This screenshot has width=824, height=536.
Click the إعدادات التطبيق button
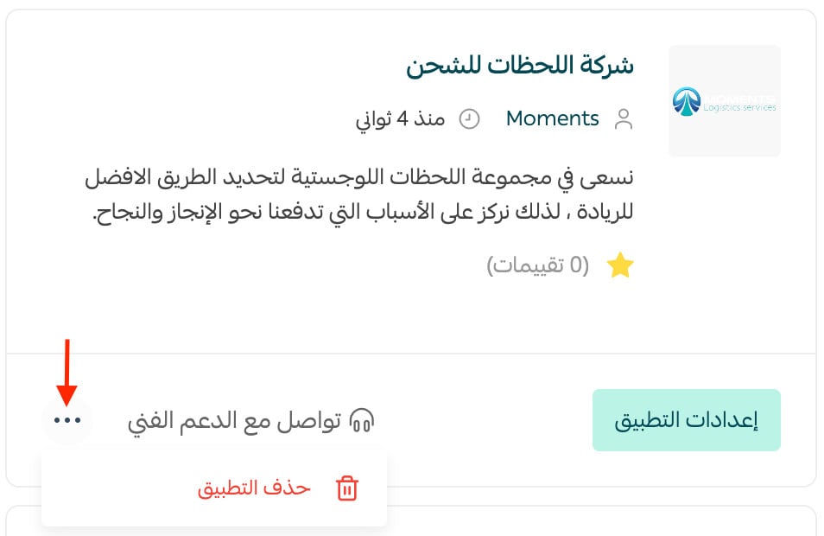[687, 420]
